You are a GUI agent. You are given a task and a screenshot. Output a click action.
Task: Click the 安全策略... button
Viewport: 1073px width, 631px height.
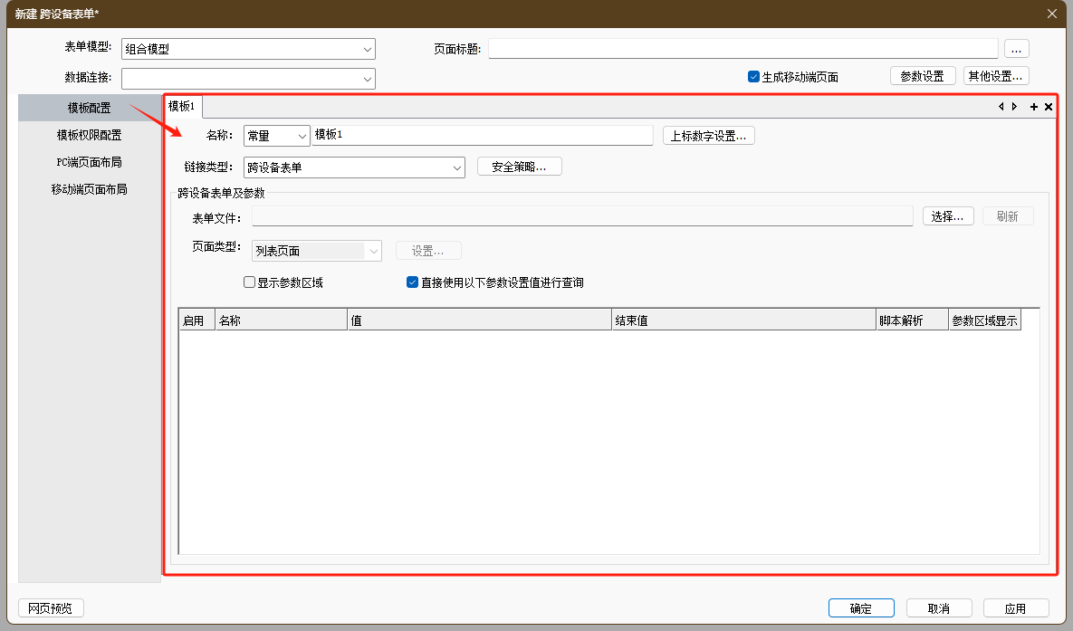pyautogui.click(x=519, y=167)
